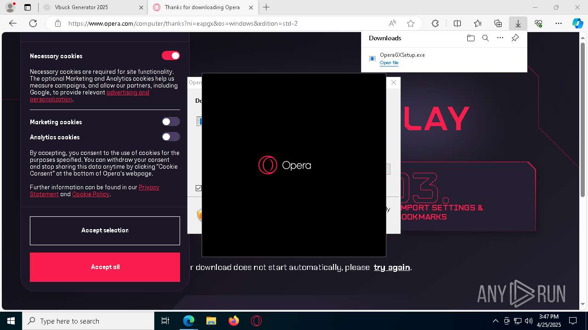Open the network tray icon

(x=517, y=321)
